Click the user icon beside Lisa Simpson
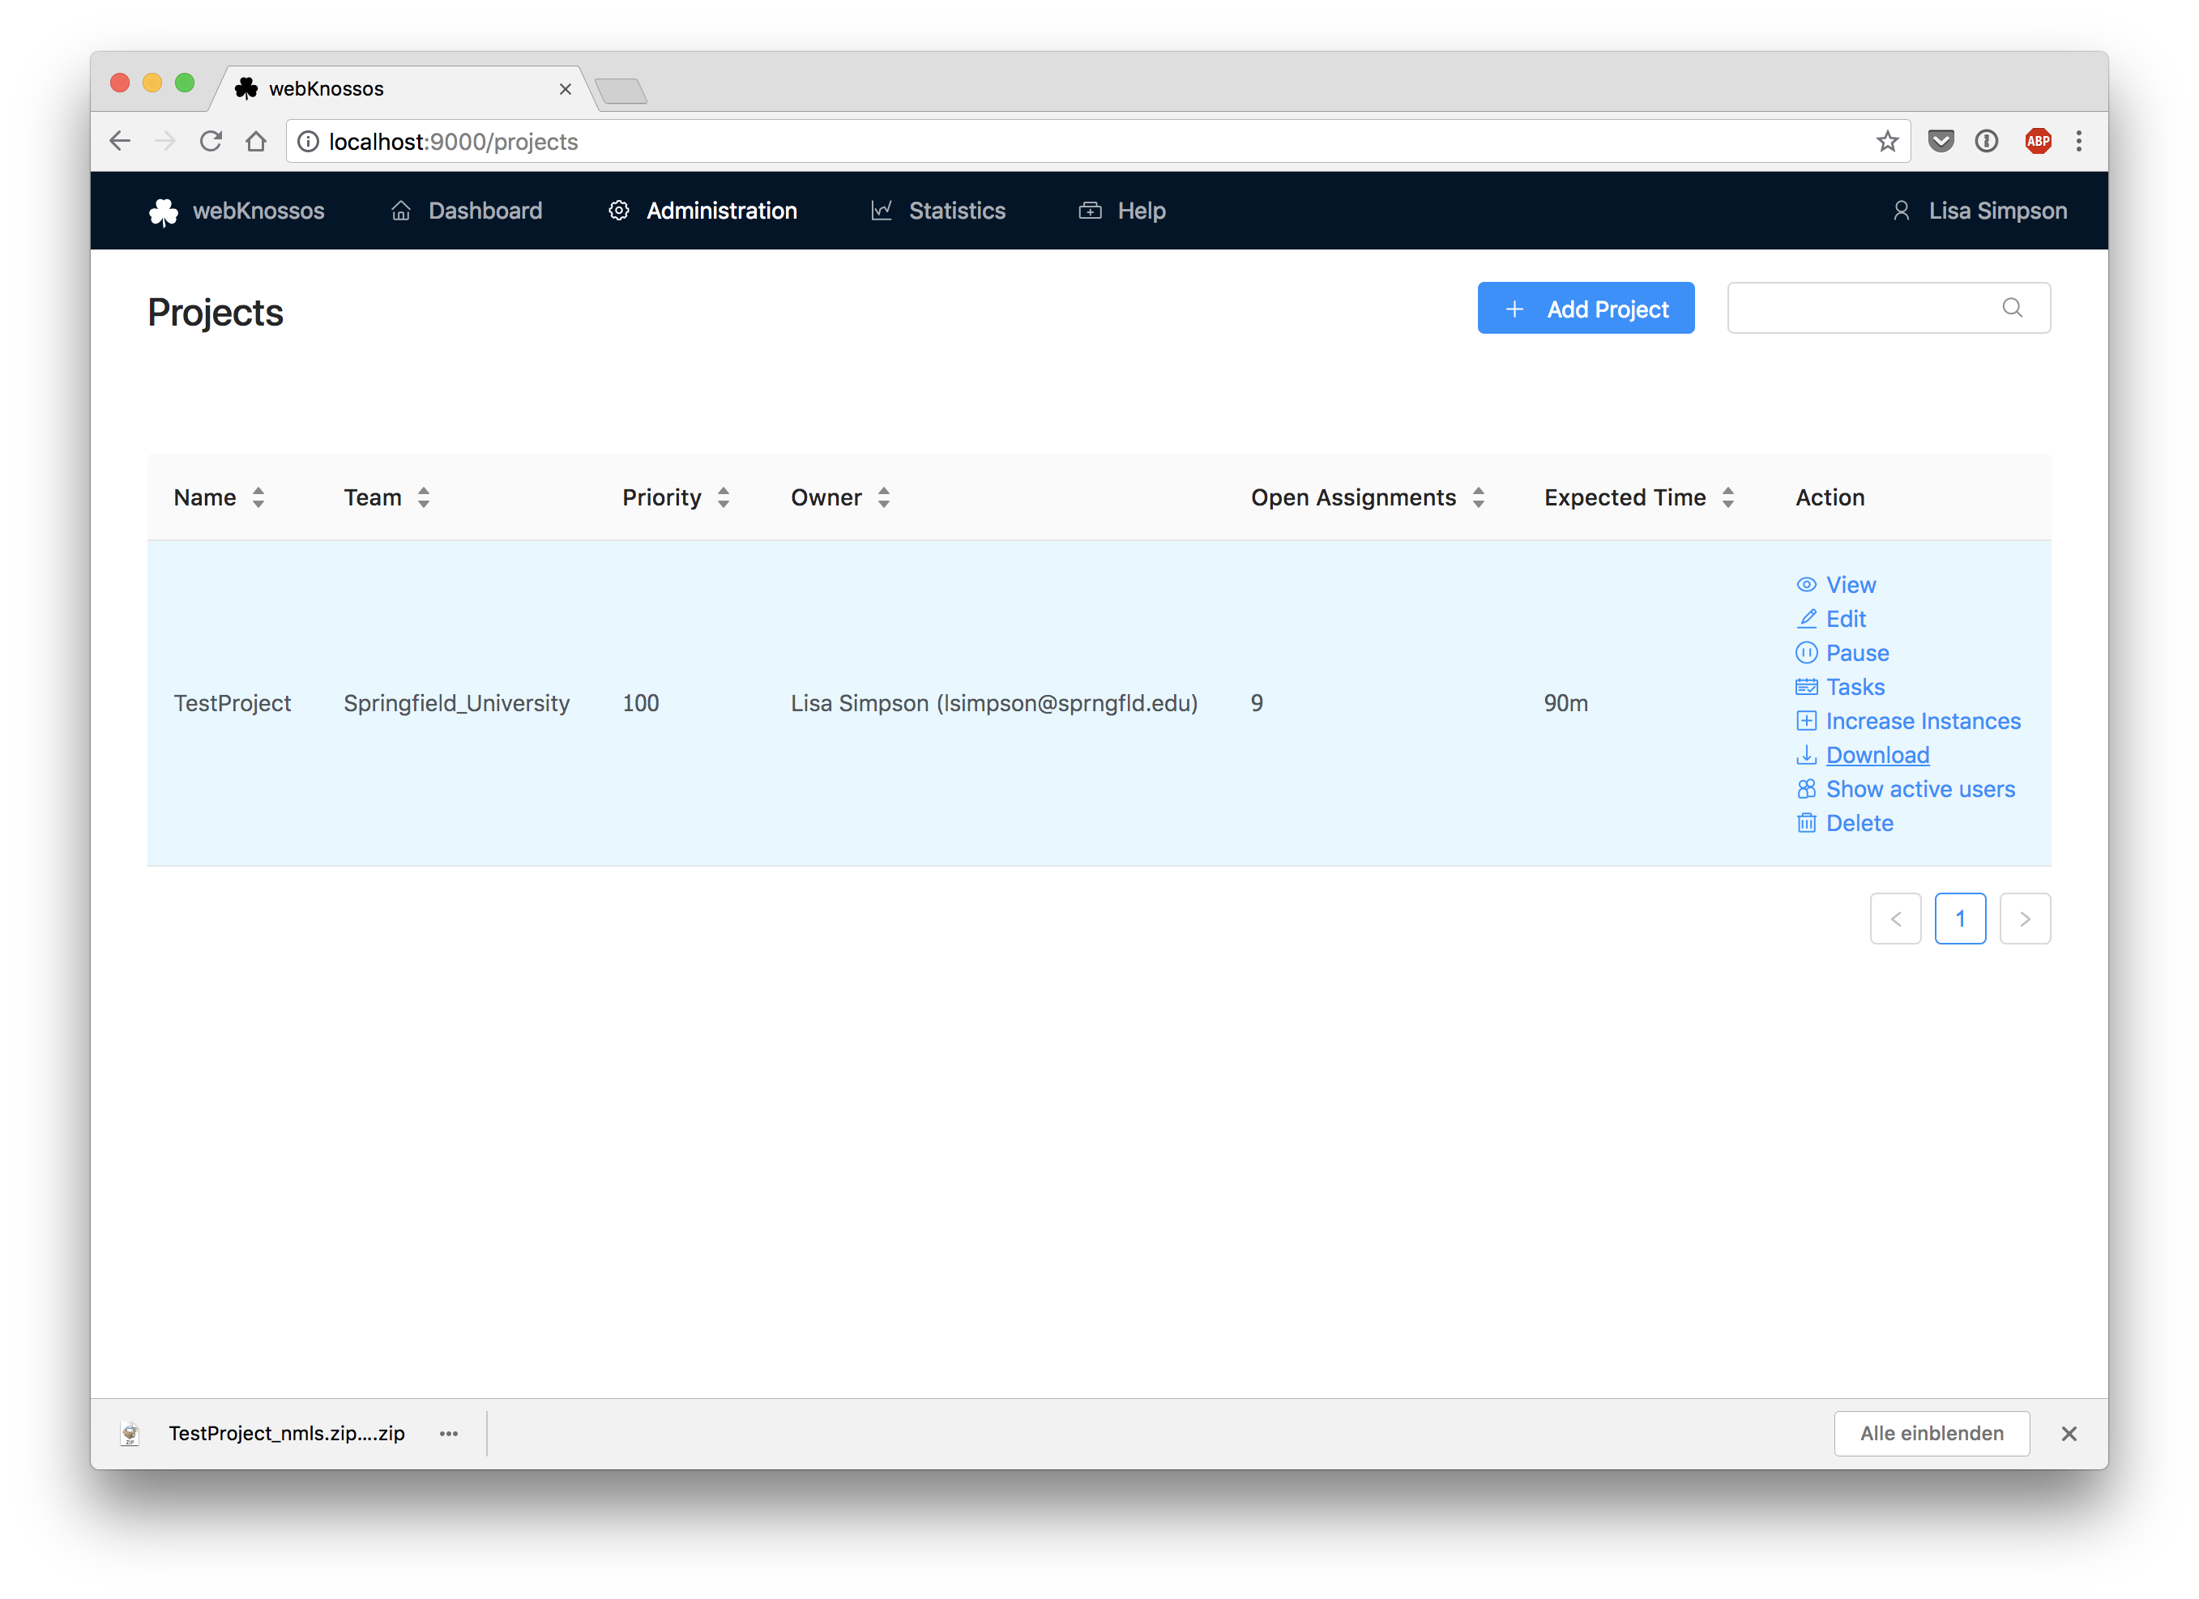Screen dimensions: 2199x1599 coord(1902,211)
